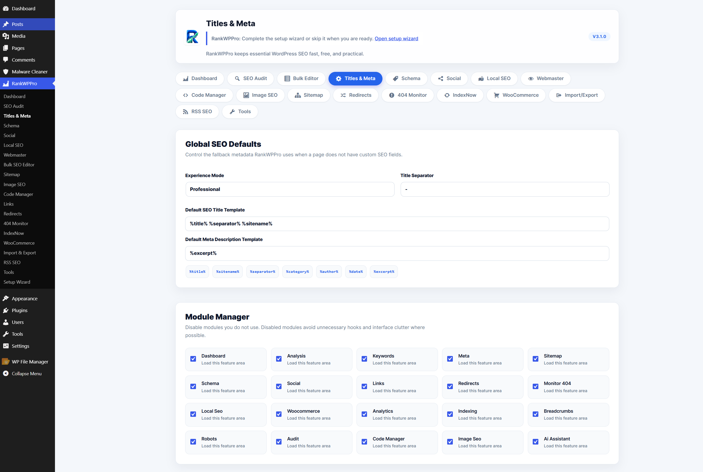Click the Plugins plug icon

pyautogui.click(x=6, y=310)
